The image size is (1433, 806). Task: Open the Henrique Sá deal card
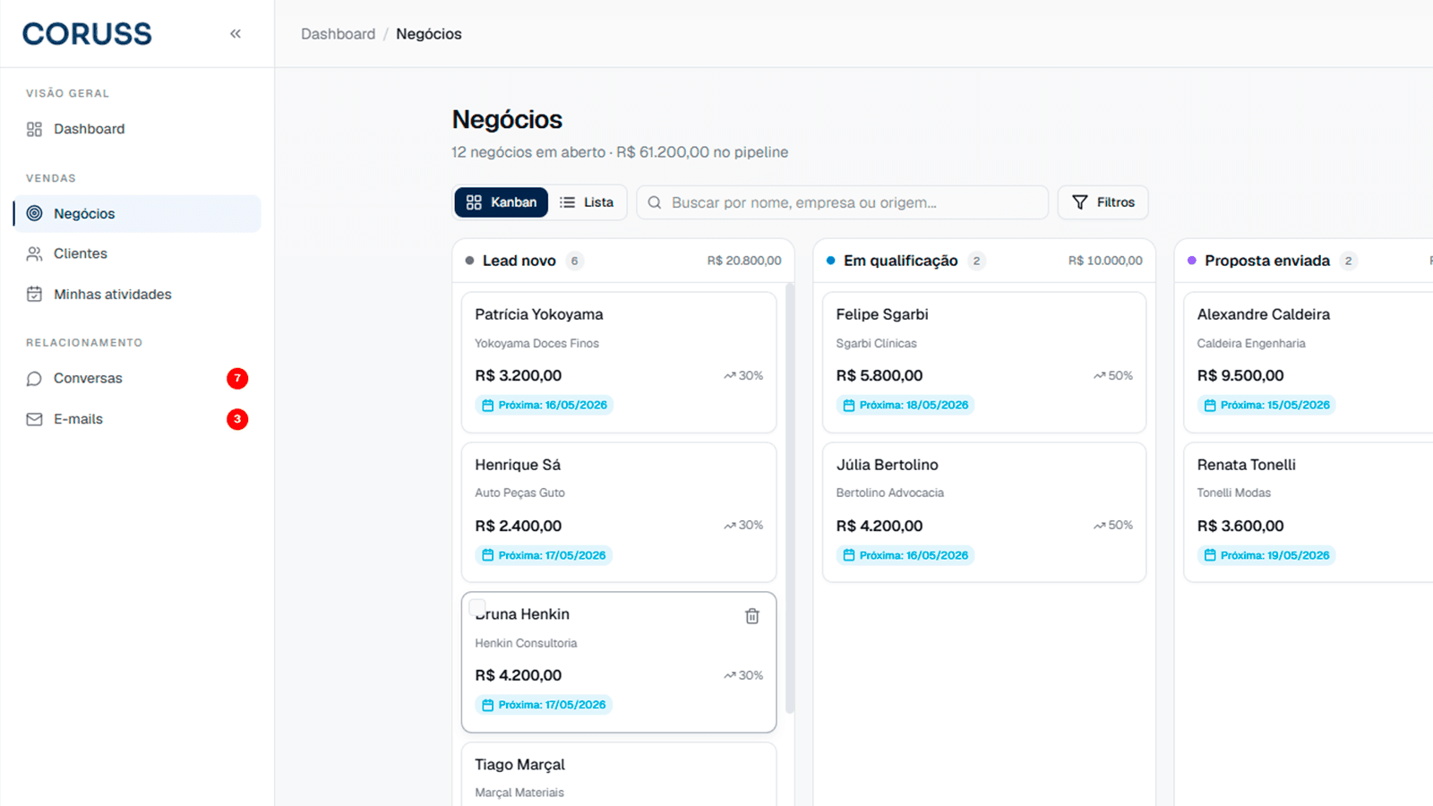619,512
